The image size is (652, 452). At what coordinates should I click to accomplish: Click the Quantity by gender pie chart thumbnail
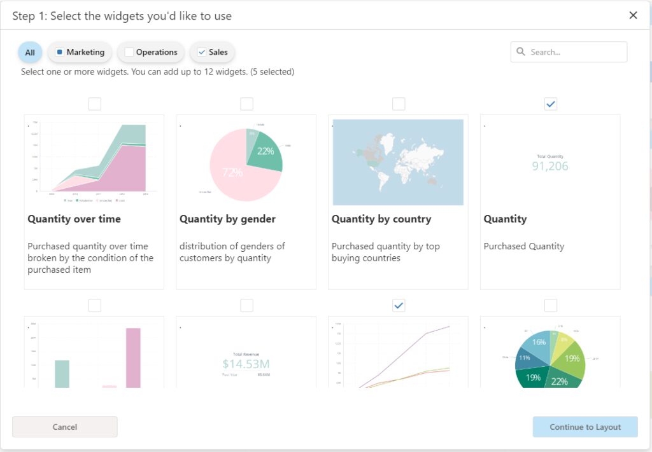(x=246, y=161)
